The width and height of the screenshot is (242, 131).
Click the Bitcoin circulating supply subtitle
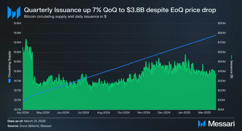click(65, 17)
